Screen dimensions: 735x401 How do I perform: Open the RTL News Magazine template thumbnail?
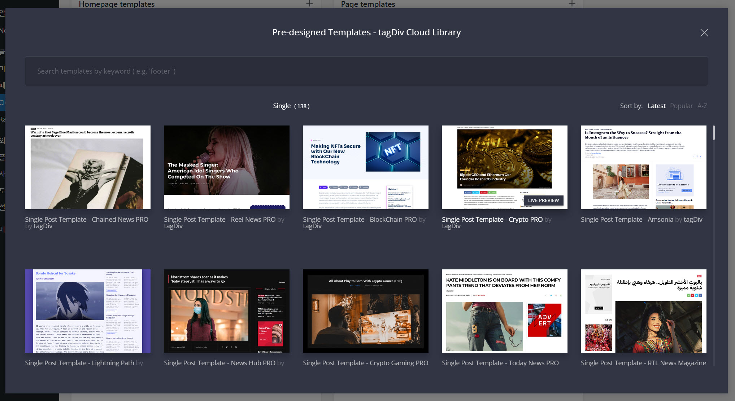tap(644, 311)
